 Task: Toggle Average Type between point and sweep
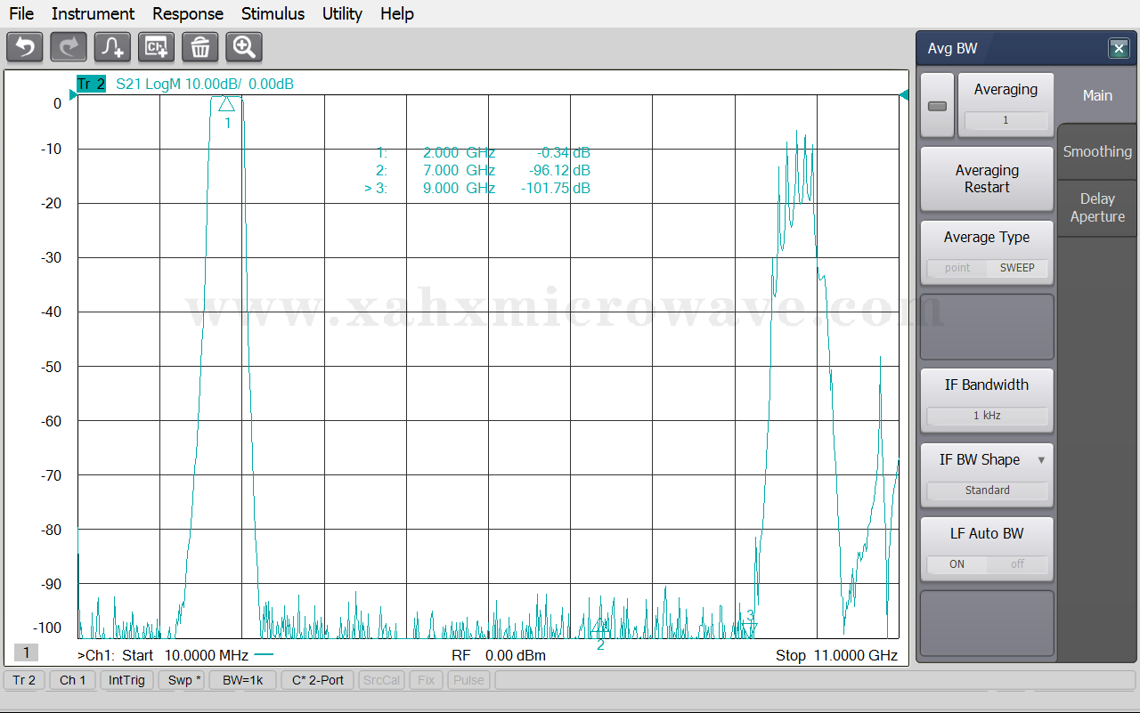(987, 268)
